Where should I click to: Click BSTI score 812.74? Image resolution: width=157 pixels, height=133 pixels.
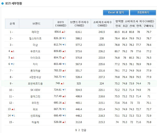click(58, 45)
